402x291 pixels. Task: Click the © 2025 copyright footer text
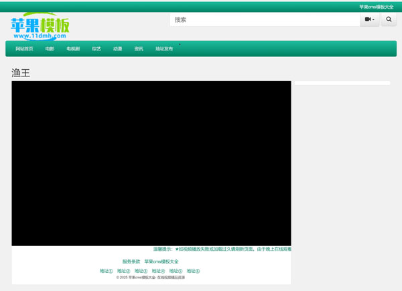click(151, 278)
